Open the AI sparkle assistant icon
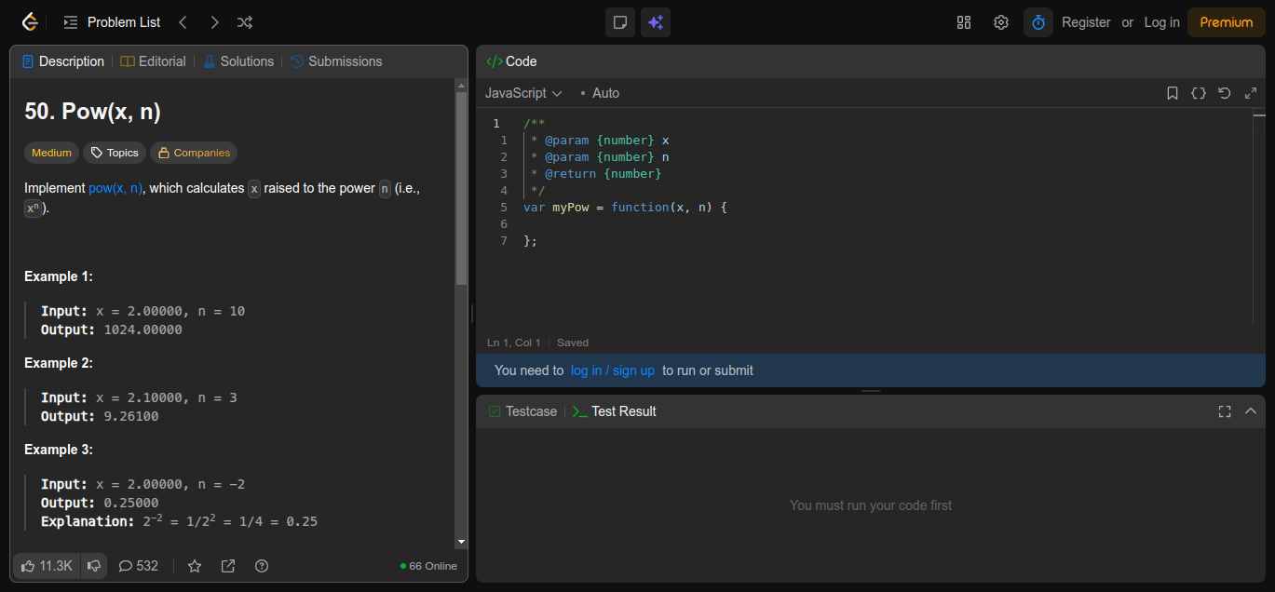Screen dimensions: 1275x592 (656, 22)
